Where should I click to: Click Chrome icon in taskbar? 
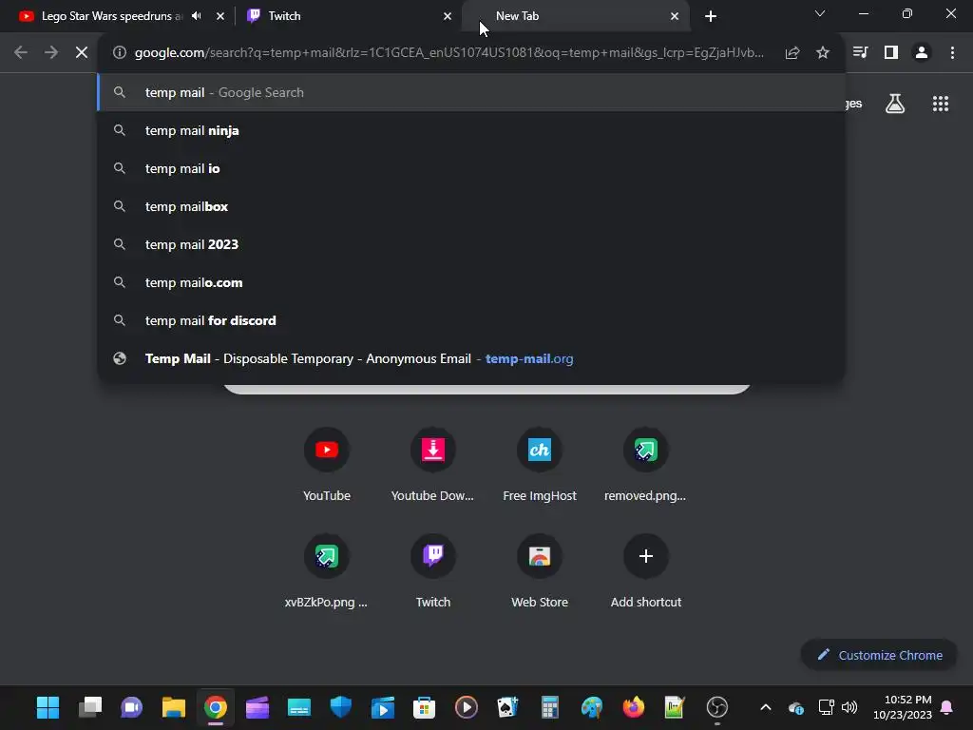tap(216, 707)
